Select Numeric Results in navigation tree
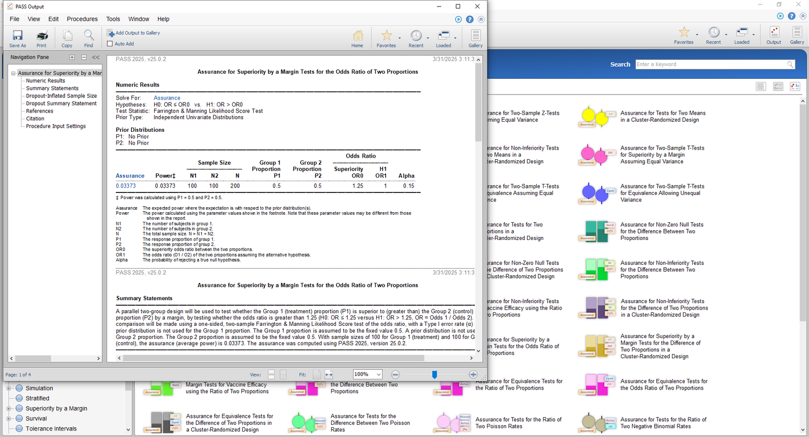This screenshot has width=809, height=437. click(x=46, y=81)
